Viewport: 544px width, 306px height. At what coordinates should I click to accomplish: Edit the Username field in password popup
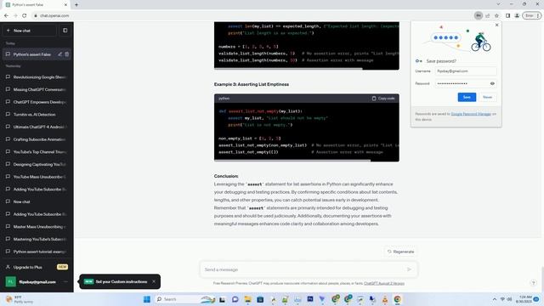pyautogui.click(x=466, y=71)
